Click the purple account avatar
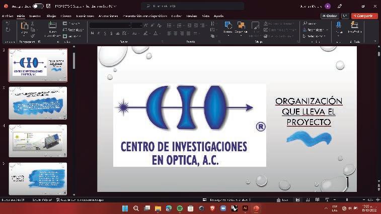Viewport: 381px width, 214px height. click(328, 6)
